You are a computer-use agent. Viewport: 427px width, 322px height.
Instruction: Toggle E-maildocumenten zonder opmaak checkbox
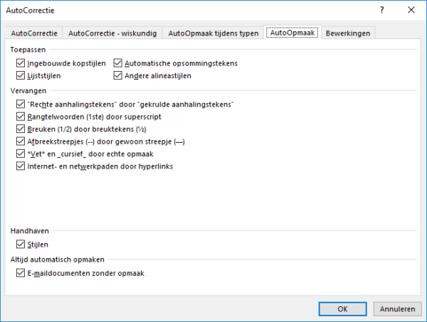click(x=21, y=273)
